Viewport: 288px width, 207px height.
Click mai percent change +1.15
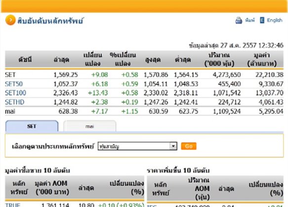click(129, 111)
